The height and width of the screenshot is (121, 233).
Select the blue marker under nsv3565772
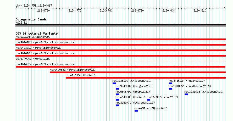117,105
